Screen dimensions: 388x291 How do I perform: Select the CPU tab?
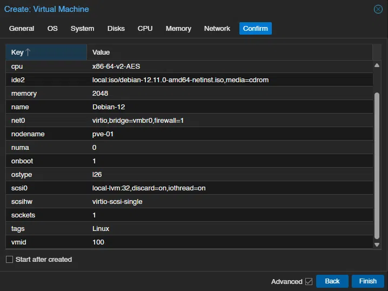click(x=145, y=29)
